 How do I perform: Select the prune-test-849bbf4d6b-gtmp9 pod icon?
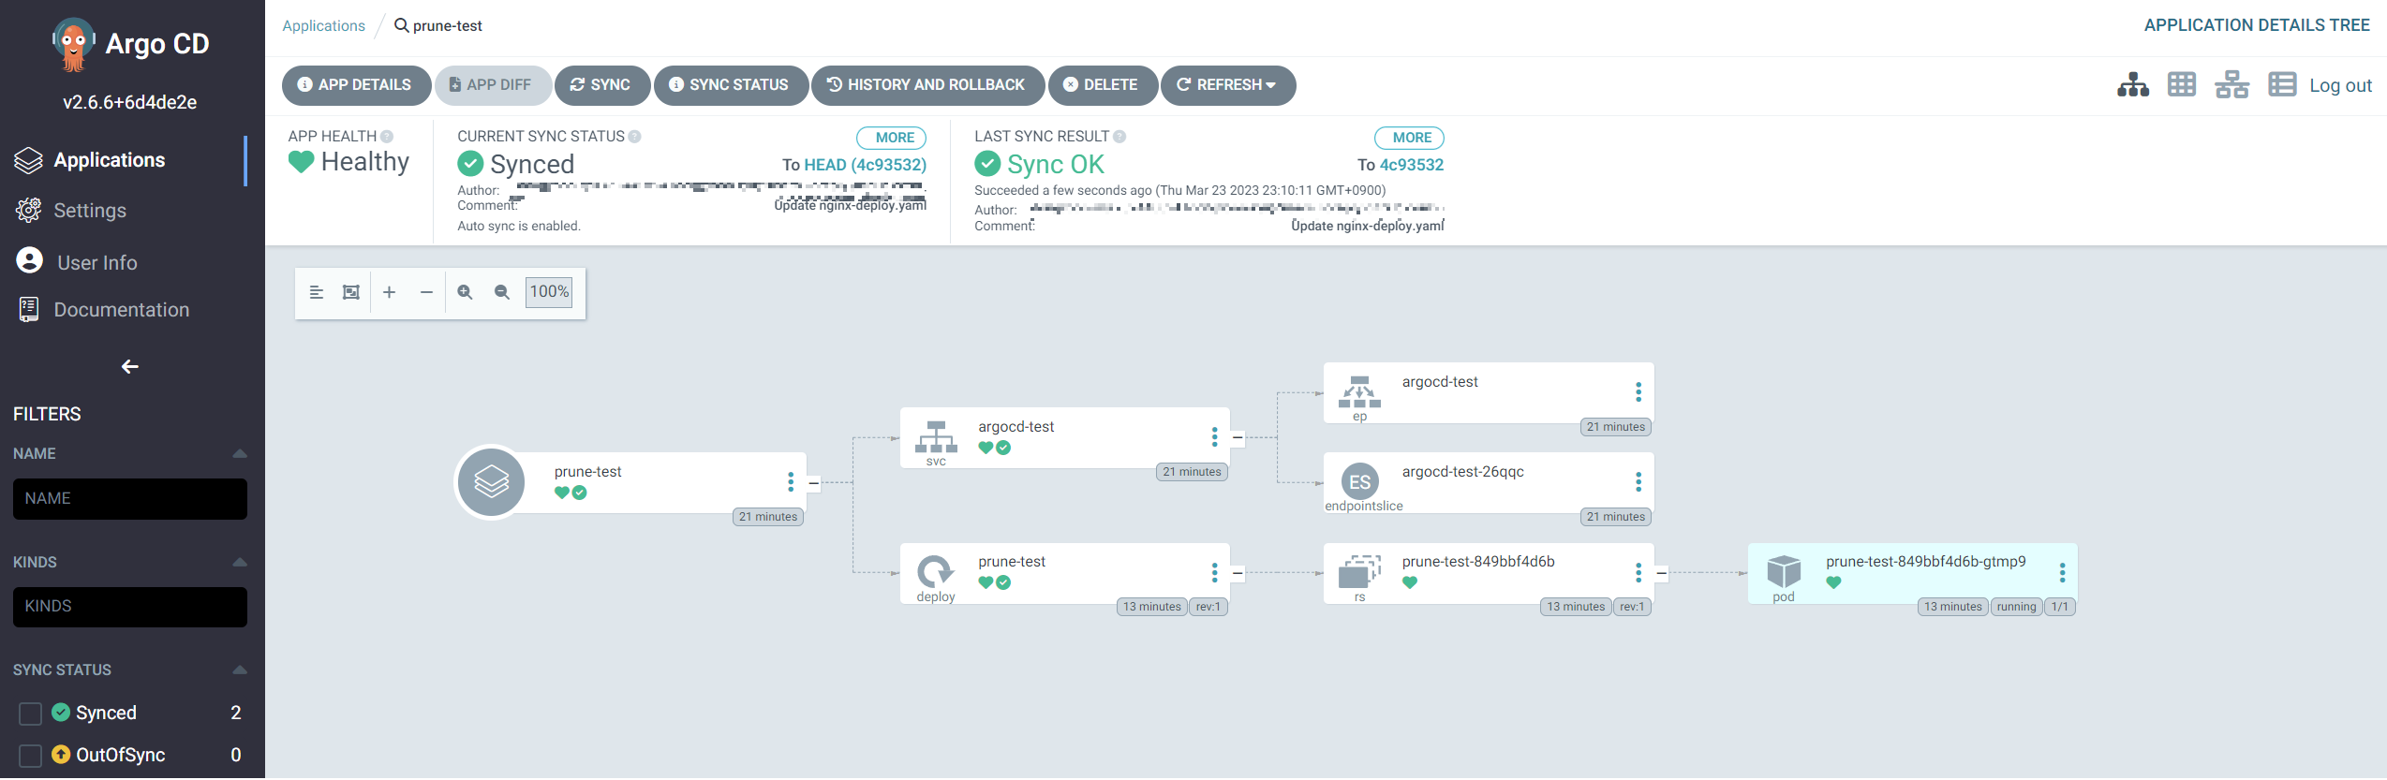coord(1784,571)
